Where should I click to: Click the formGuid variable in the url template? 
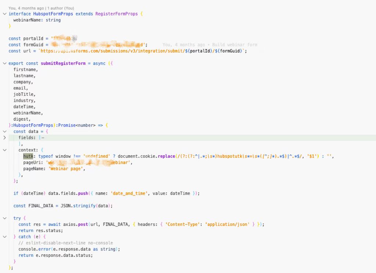(x=229, y=51)
